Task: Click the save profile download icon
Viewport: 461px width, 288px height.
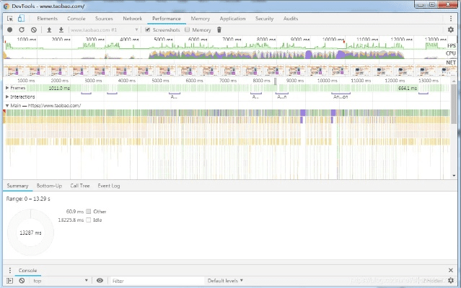Action: 61,30
